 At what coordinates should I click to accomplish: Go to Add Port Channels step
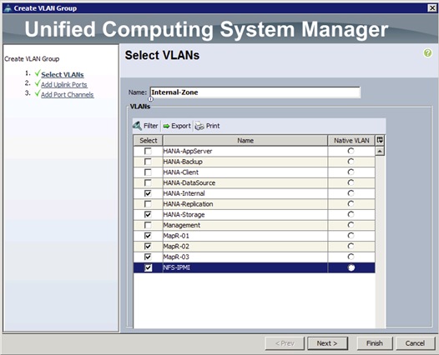(x=68, y=95)
